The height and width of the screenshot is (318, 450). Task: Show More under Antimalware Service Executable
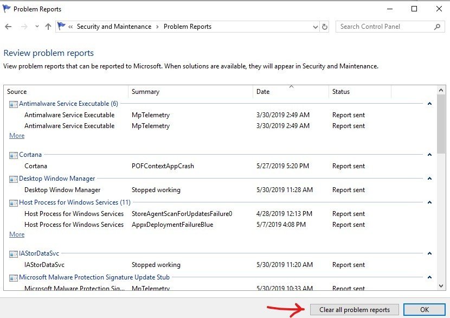[17, 136]
